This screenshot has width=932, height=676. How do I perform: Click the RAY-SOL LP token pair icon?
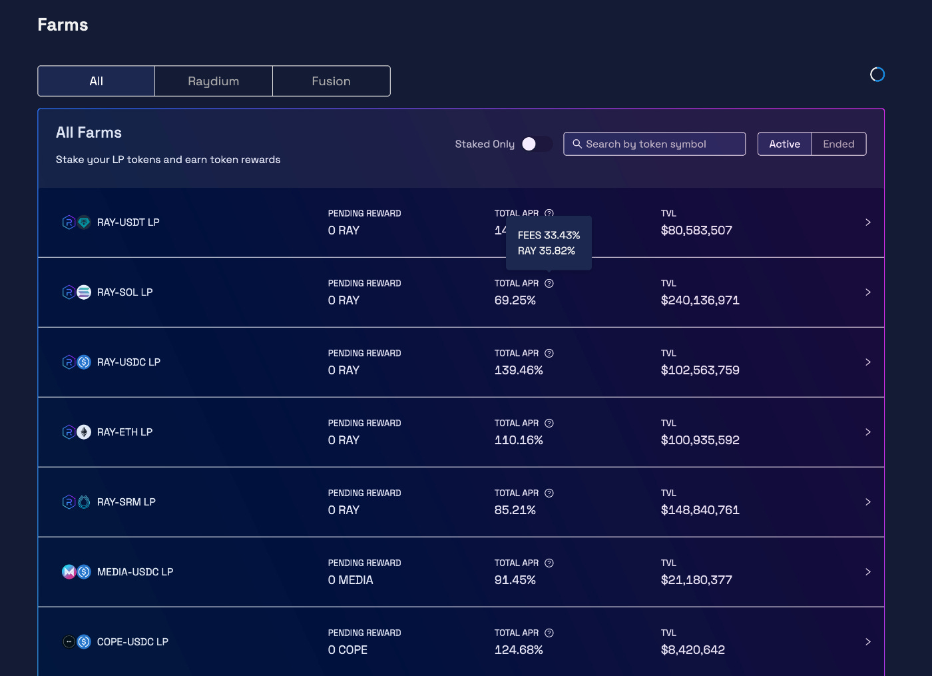pyautogui.click(x=76, y=292)
